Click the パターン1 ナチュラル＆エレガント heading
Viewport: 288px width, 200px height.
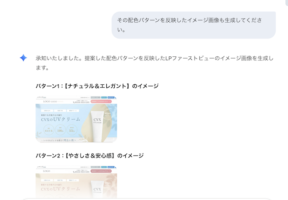pyautogui.click(x=97, y=86)
